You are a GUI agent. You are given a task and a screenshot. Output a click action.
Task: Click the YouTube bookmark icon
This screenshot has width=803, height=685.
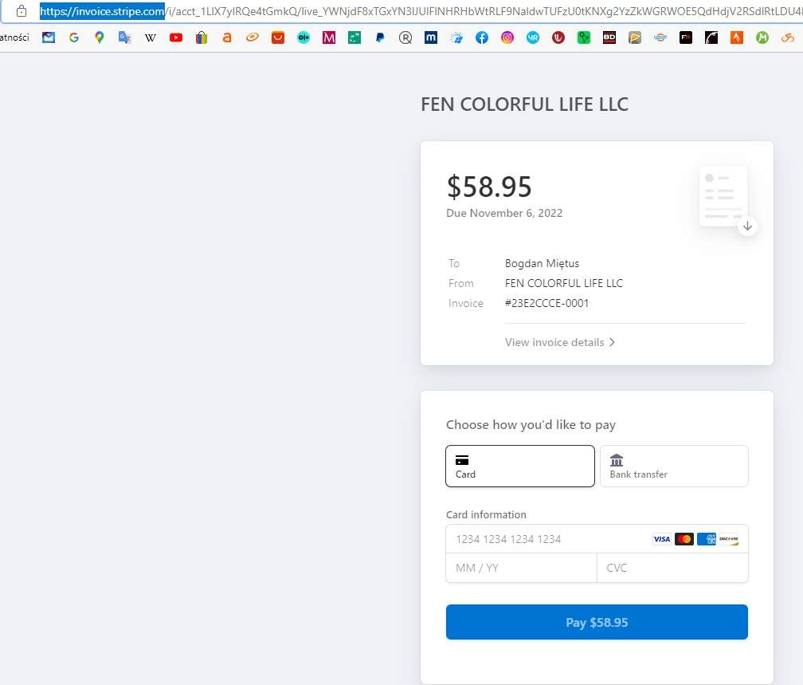(176, 37)
